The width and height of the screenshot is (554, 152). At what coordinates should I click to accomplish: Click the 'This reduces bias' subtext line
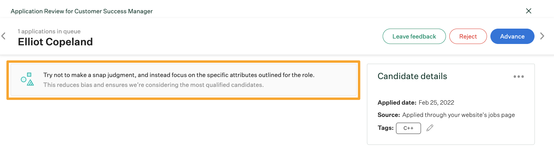pyautogui.click(x=153, y=85)
